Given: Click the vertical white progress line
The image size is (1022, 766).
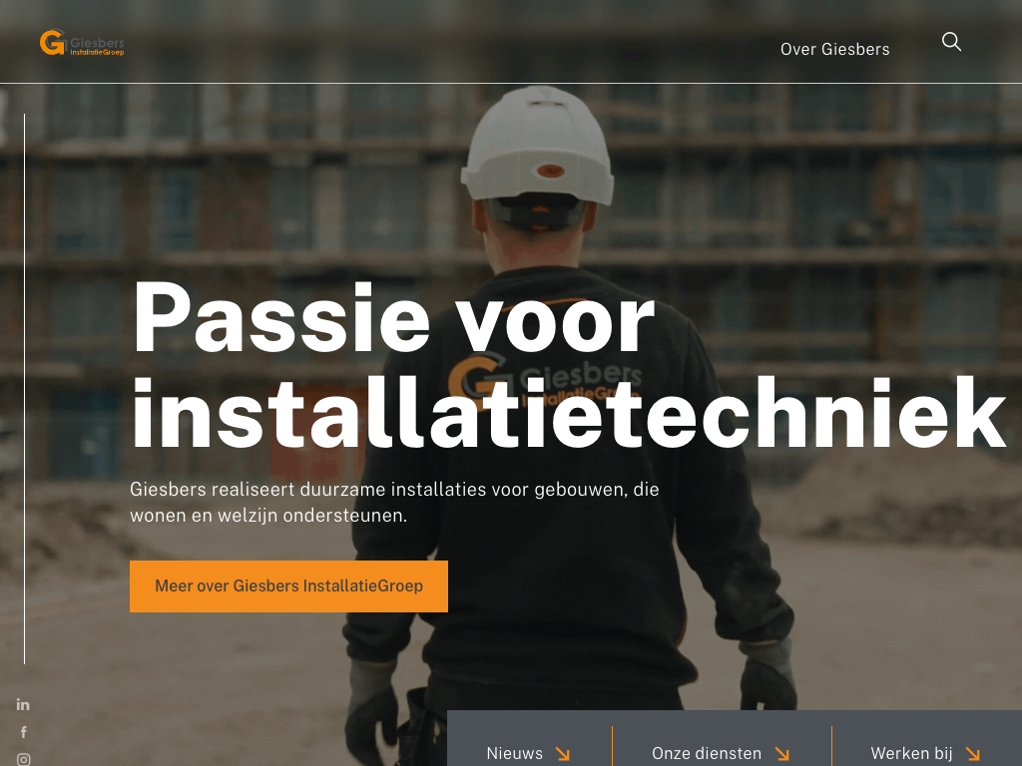Looking at the screenshot, I should click(x=24, y=389).
